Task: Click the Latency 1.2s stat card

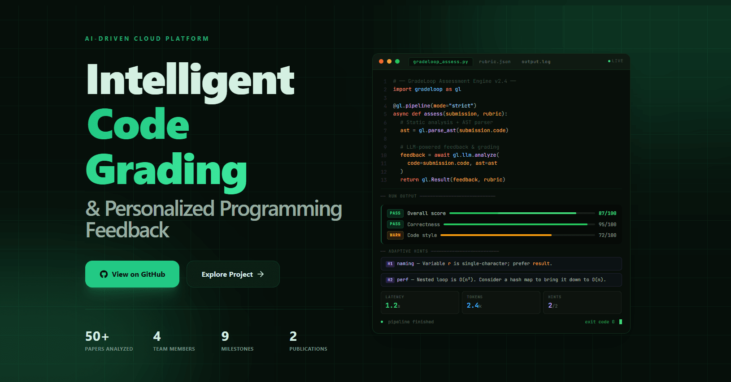Action: tap(420, 302)
